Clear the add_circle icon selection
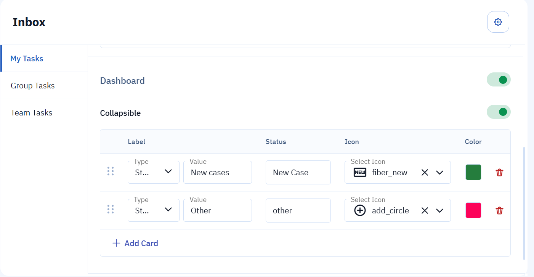 click(x=425, y=211)
